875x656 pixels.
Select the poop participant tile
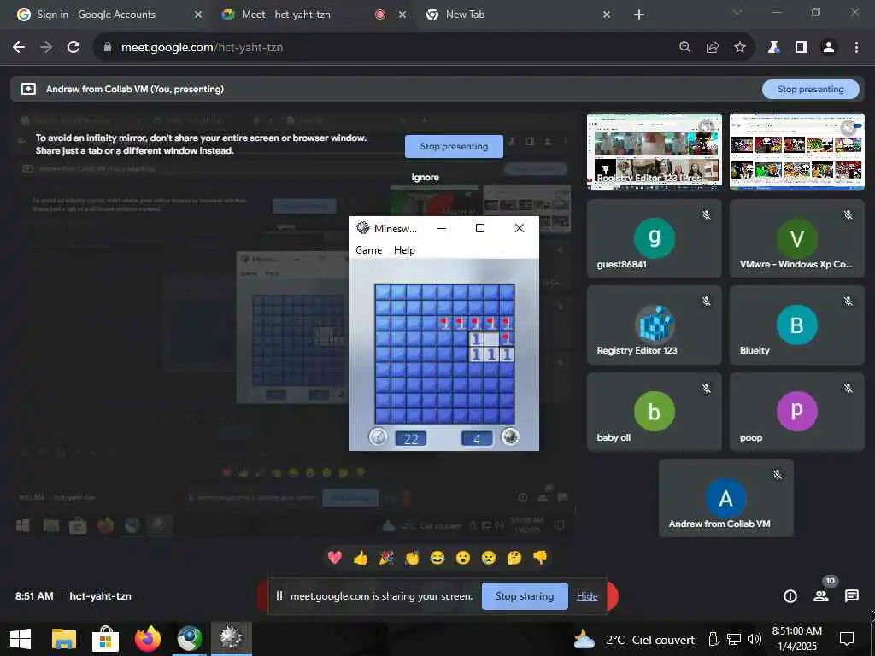click(797, 412)
